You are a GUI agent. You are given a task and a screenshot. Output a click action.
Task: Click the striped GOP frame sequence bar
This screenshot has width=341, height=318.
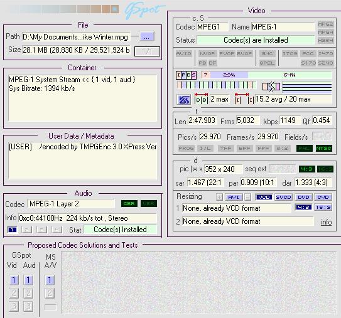coord(217,85)
